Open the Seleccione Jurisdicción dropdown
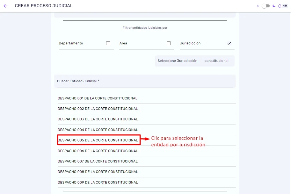 coord(195,61)
